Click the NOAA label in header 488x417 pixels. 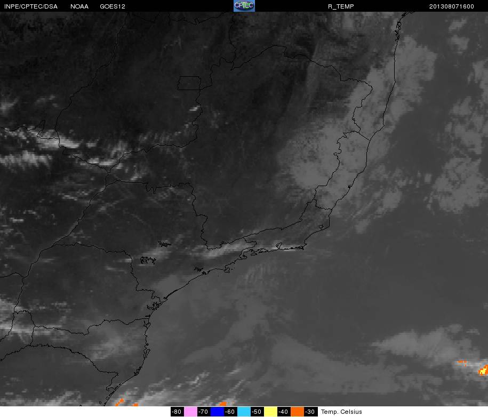point(79,6)
